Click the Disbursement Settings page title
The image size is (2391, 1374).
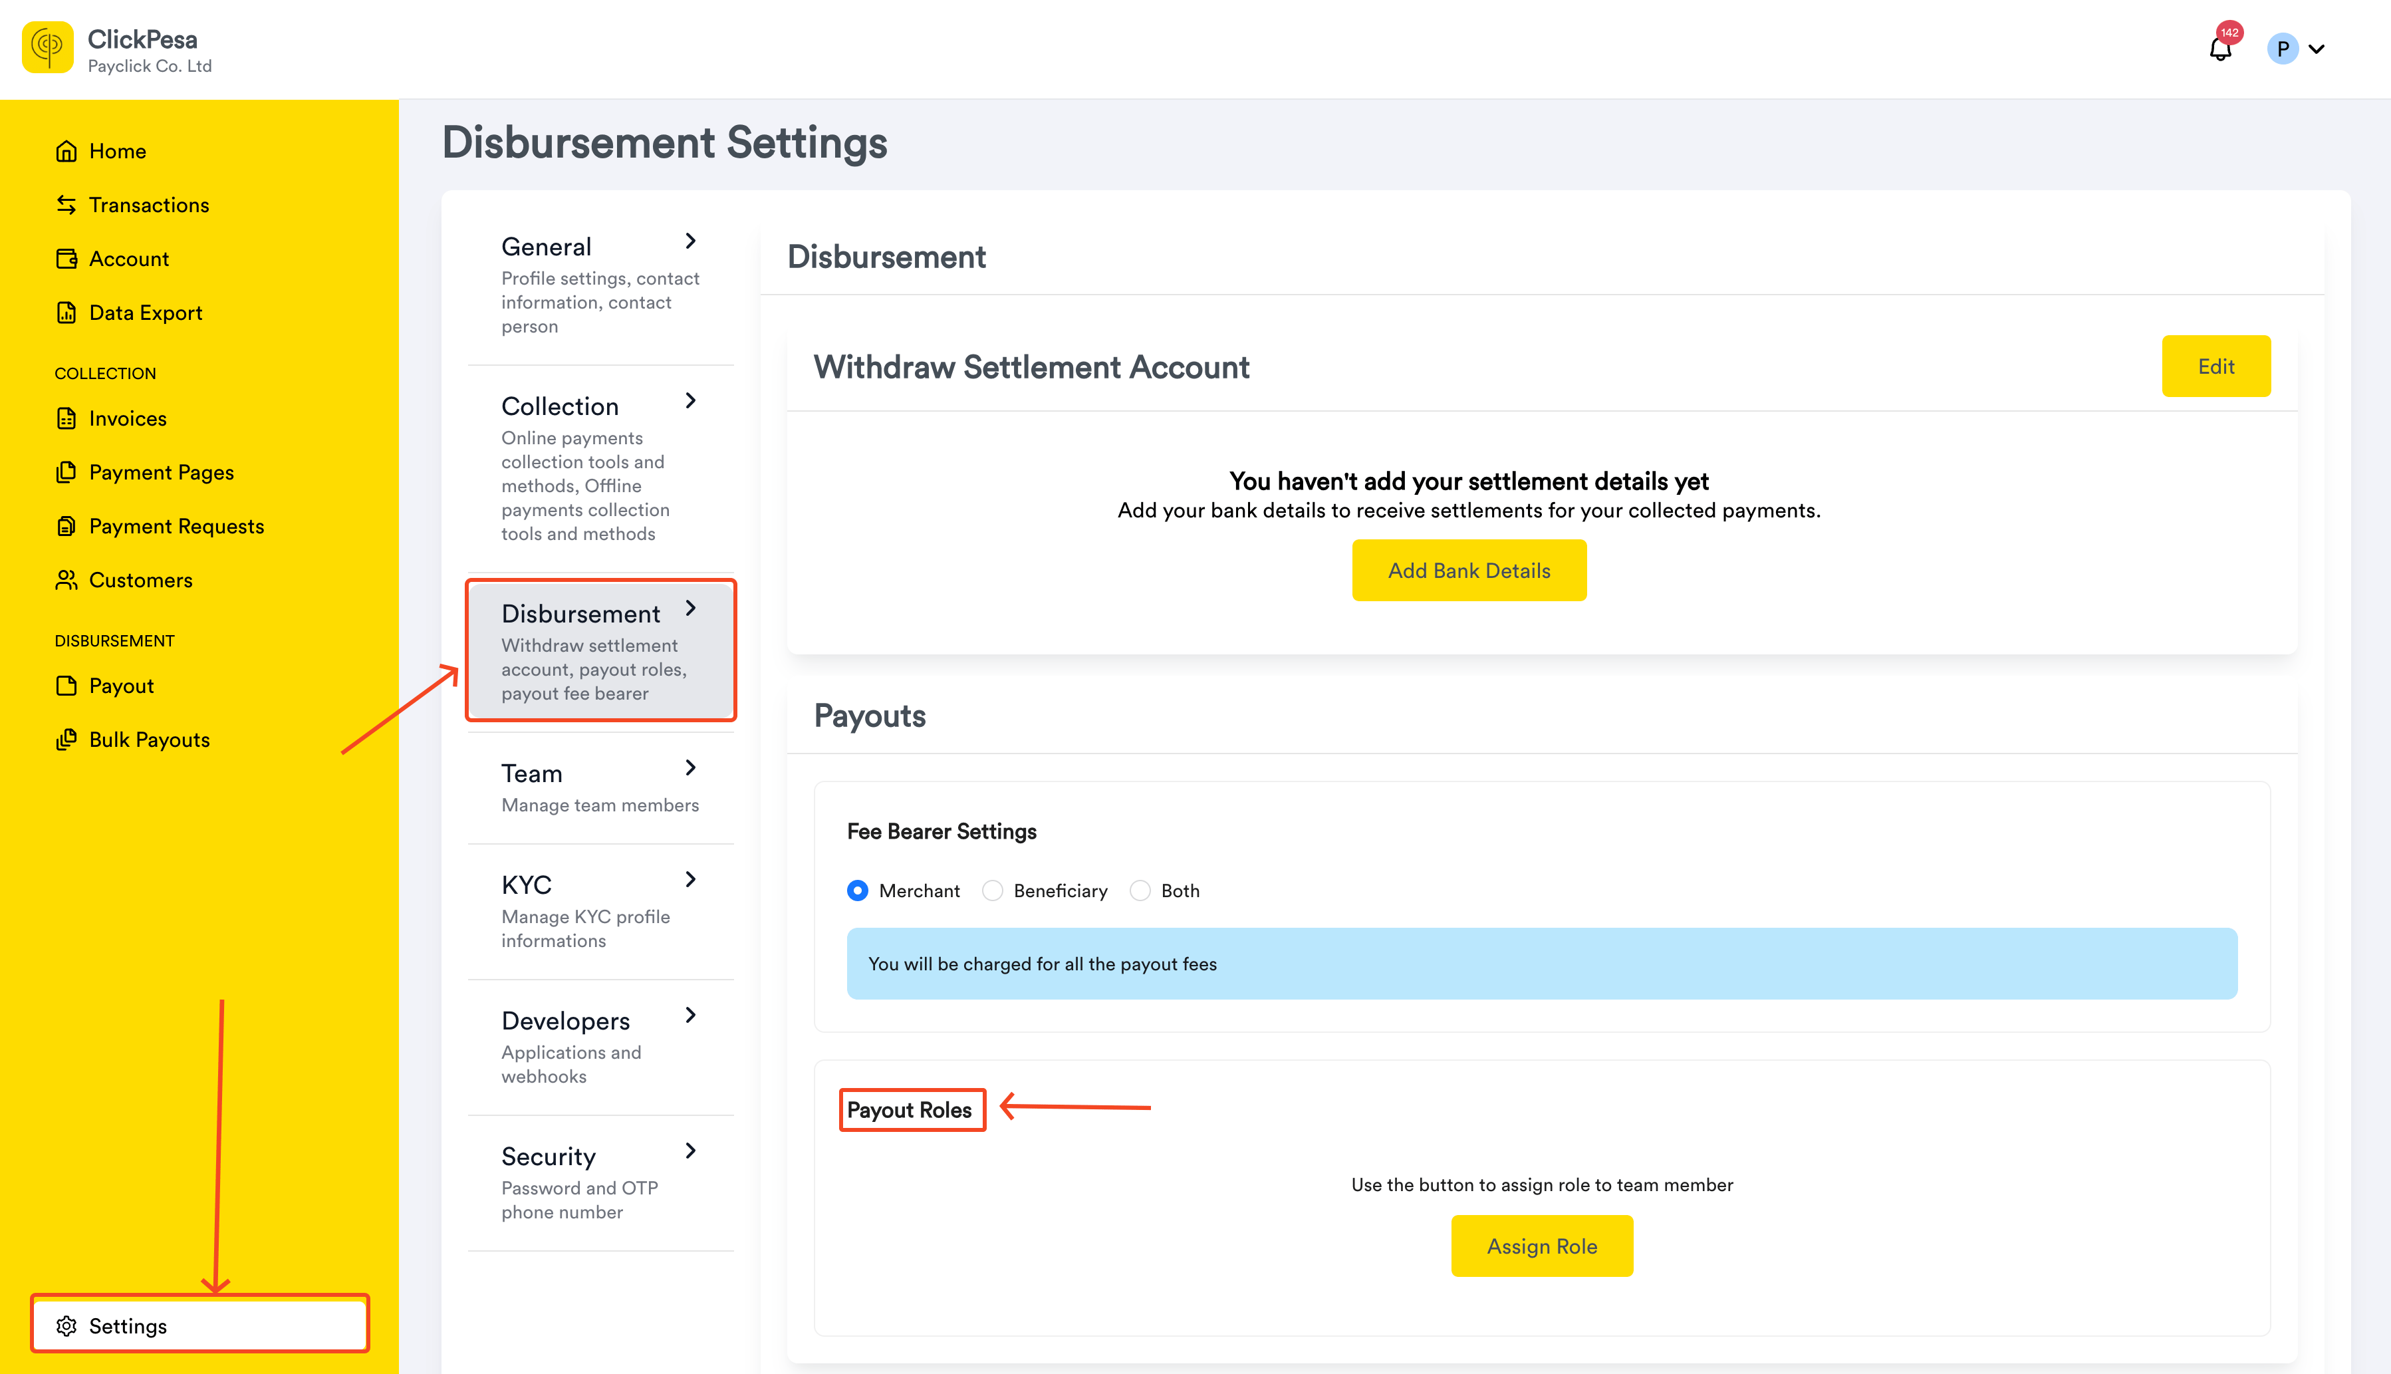664,144
